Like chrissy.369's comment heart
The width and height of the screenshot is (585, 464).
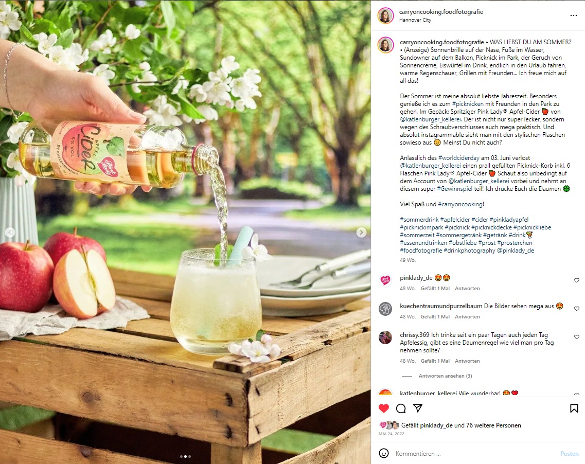pyautogui.click(x=576, y=337)
